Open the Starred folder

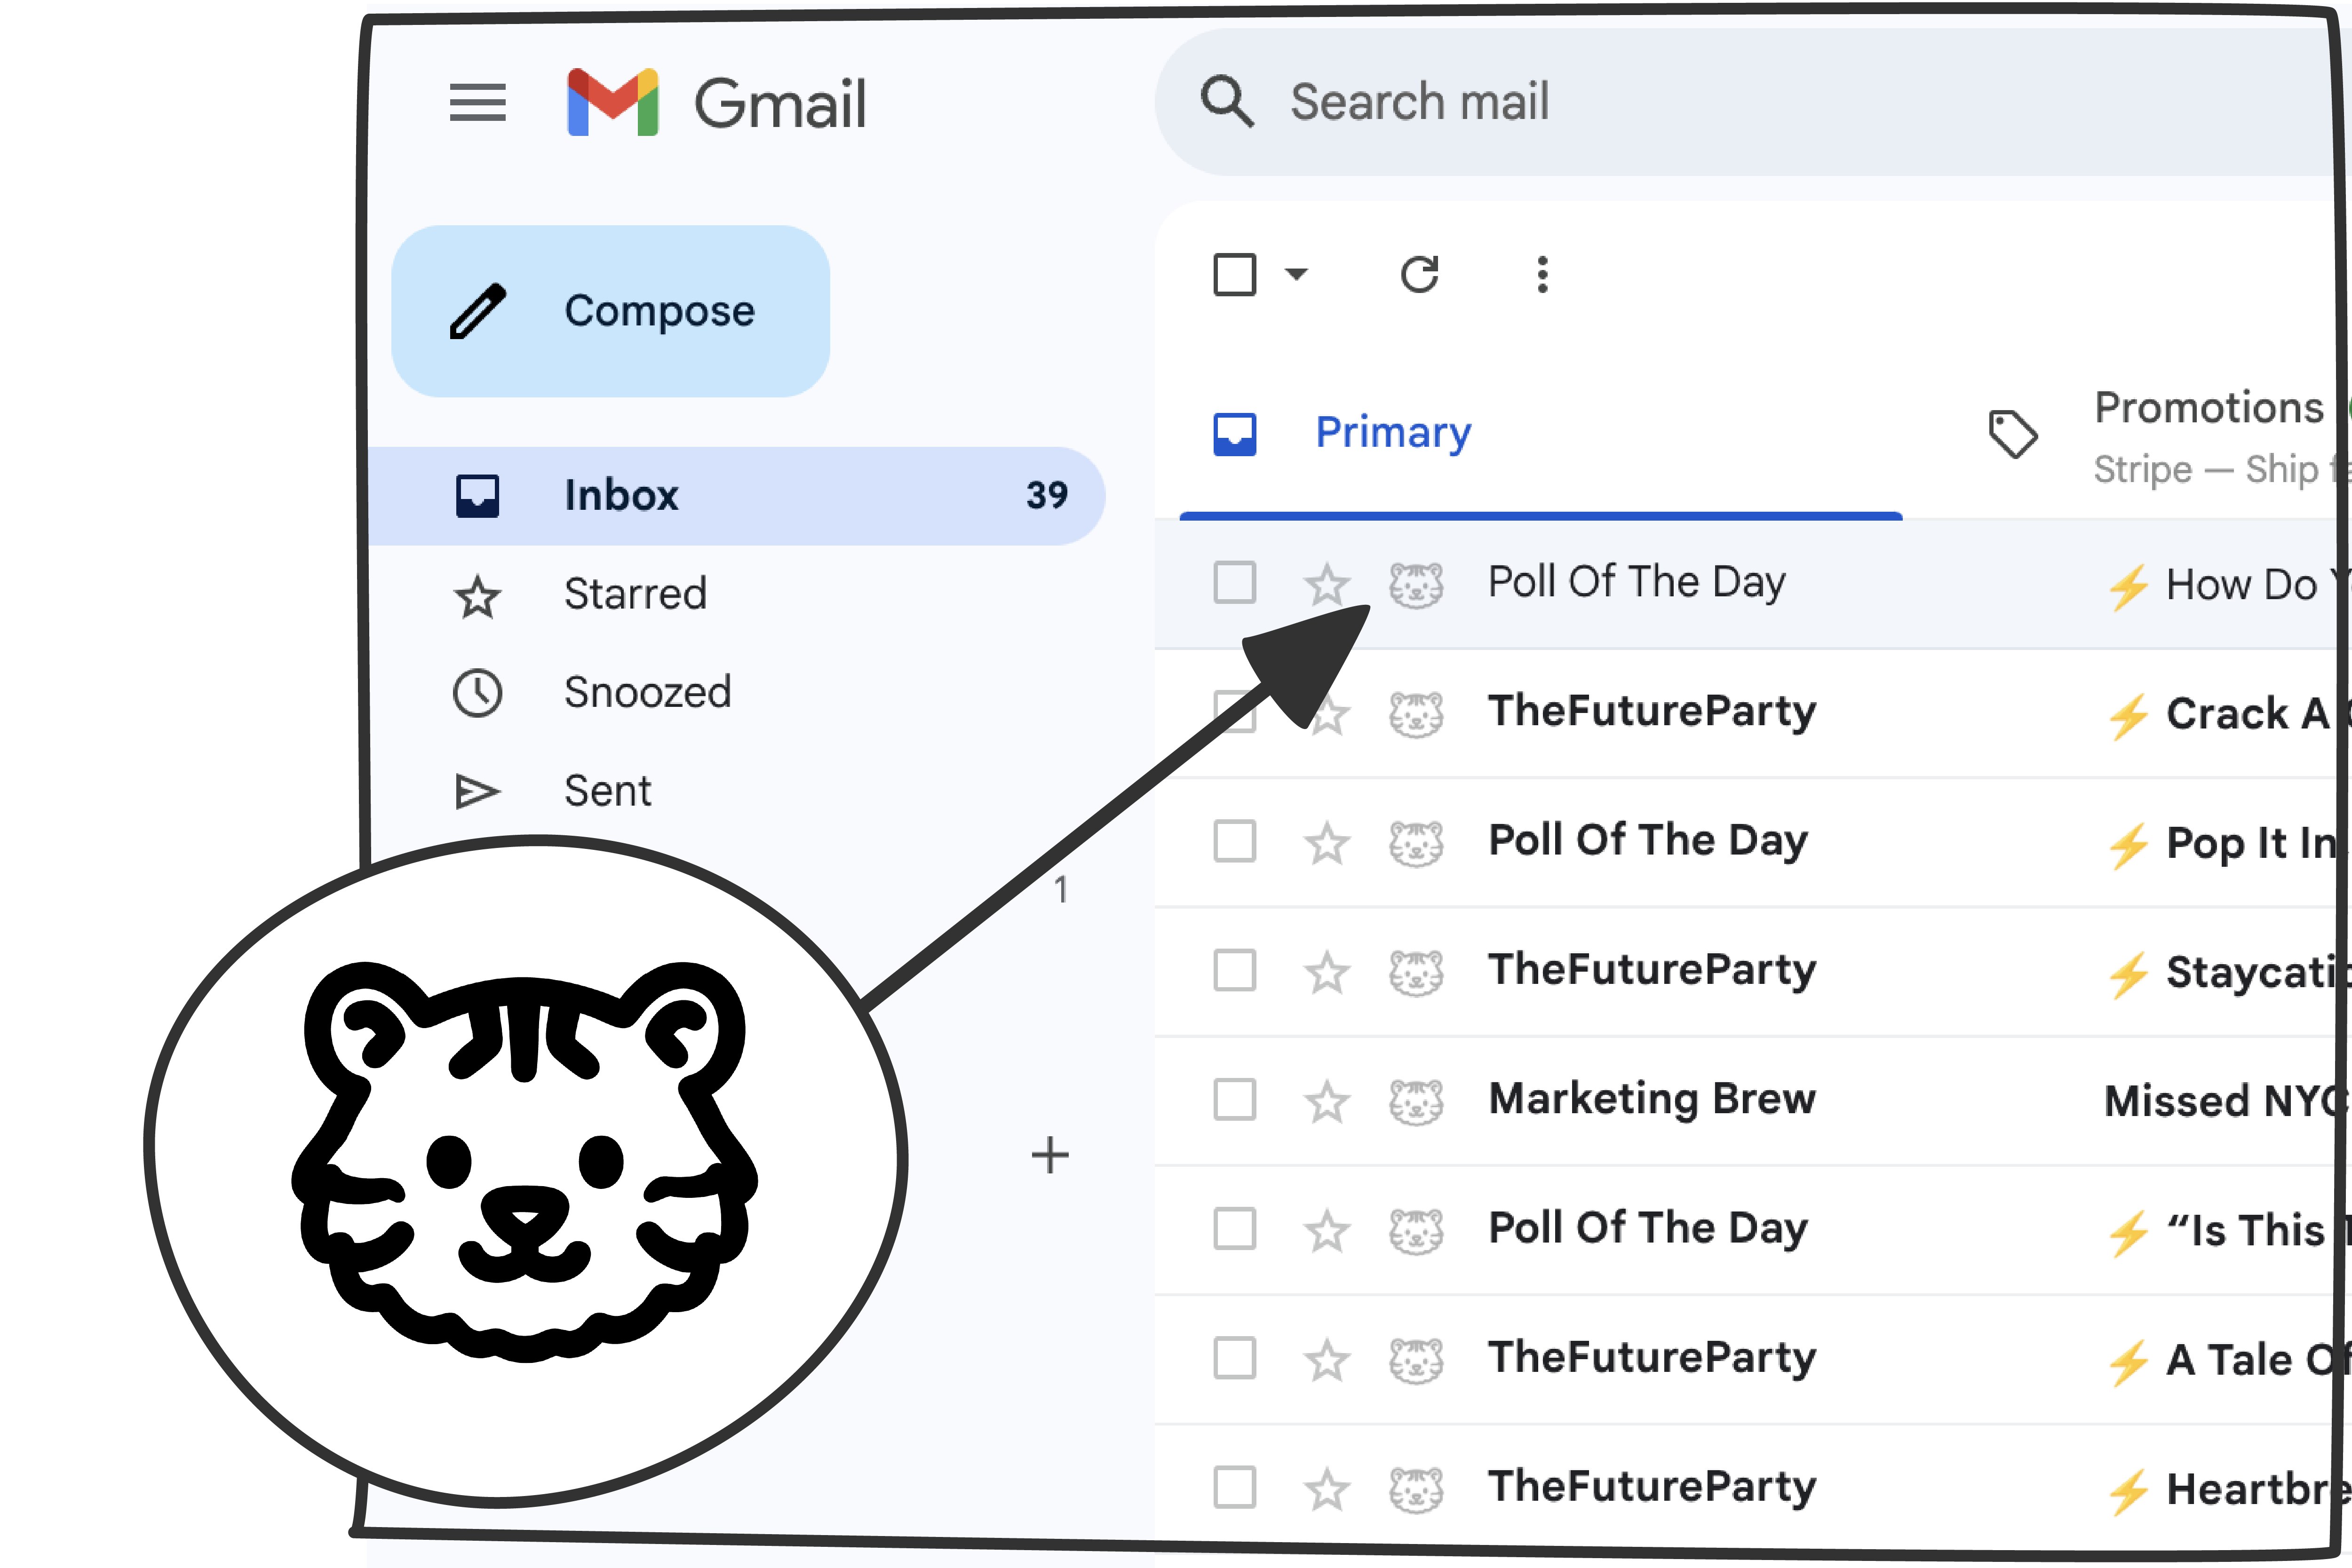[x=635, y=594]
